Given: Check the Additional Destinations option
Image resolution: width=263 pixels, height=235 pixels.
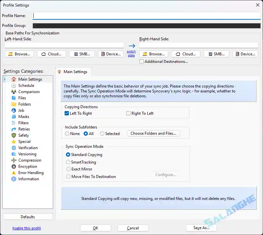Looking at the screenshot, I should [142, 61].
